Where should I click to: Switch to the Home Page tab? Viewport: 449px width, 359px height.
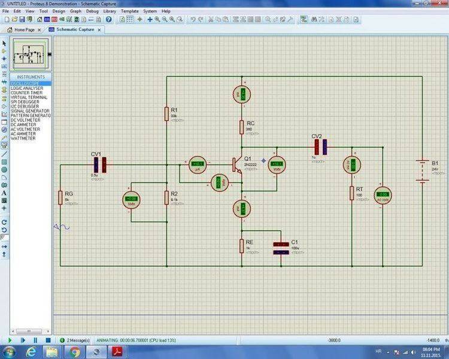tap(24, 29)
